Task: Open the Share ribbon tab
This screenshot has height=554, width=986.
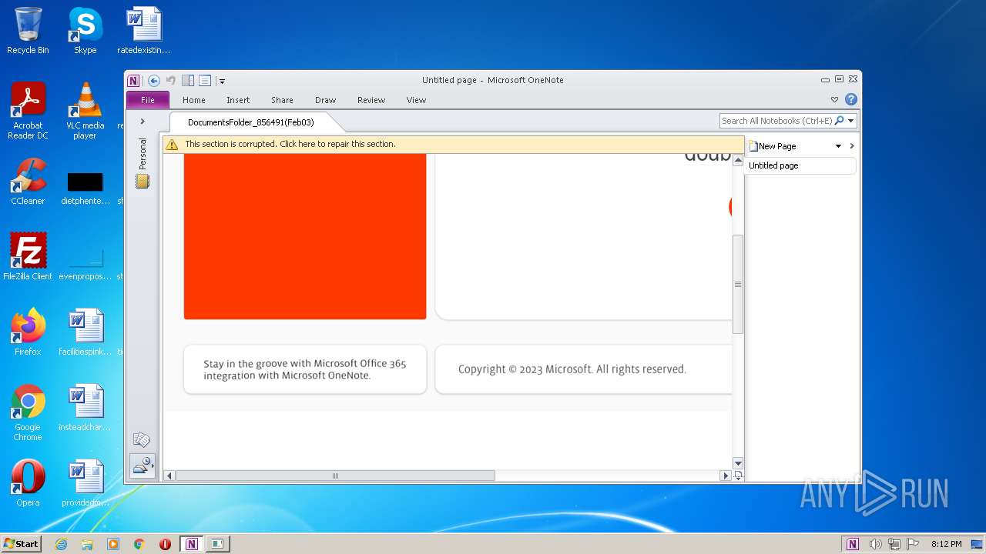Action: point(282,100)
